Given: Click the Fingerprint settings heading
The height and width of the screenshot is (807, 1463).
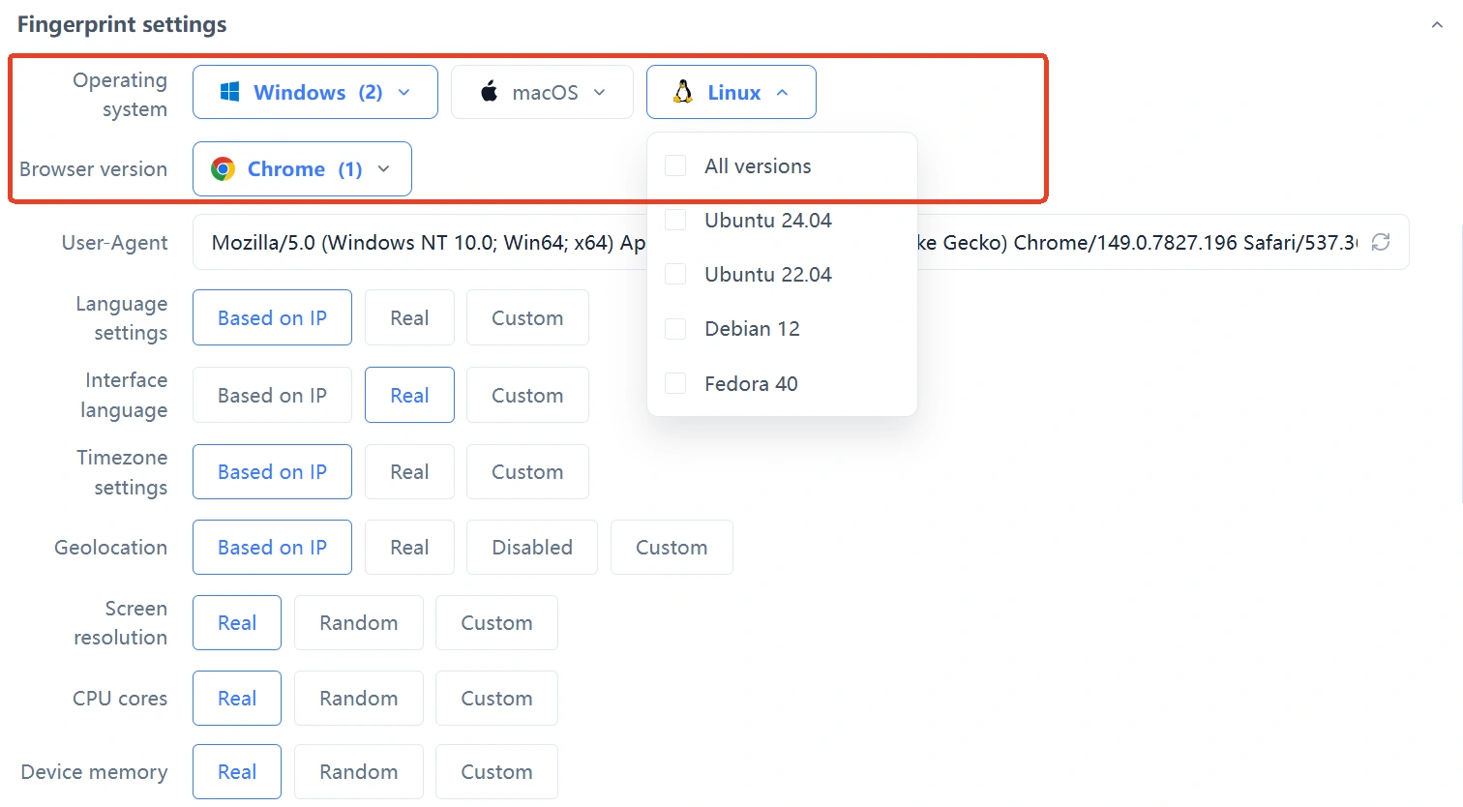Looking at the screenshot, I should 122,24.
